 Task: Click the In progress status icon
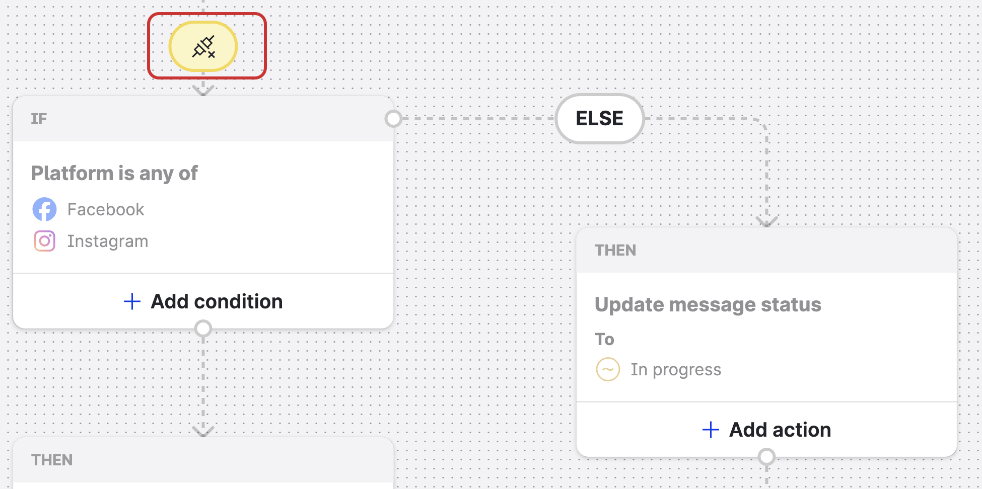(608, 370)
